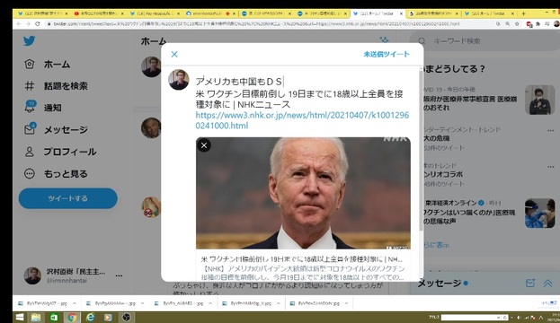Click the キーワード検索 search field
560x323 pixels.
[485, 41]
